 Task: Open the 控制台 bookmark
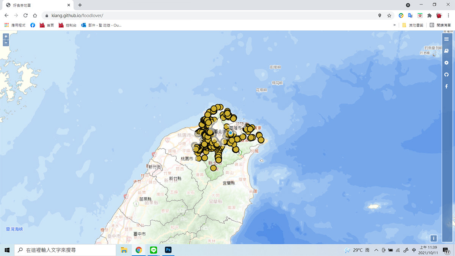67,25
